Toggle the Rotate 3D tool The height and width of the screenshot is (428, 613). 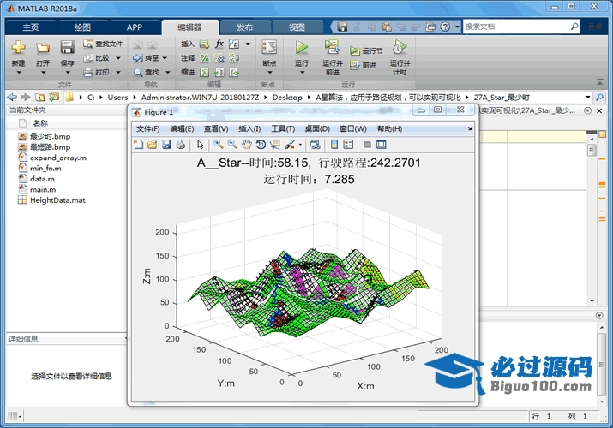pyautogui.click(x=261, y=145)
